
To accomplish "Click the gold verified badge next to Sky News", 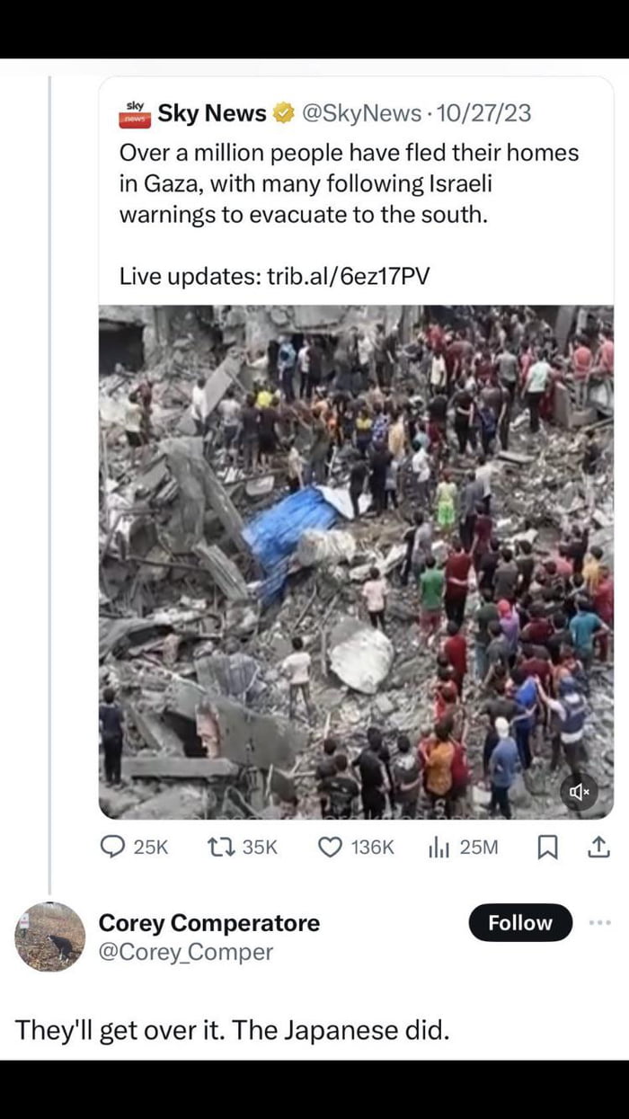I will click(283, 113).
